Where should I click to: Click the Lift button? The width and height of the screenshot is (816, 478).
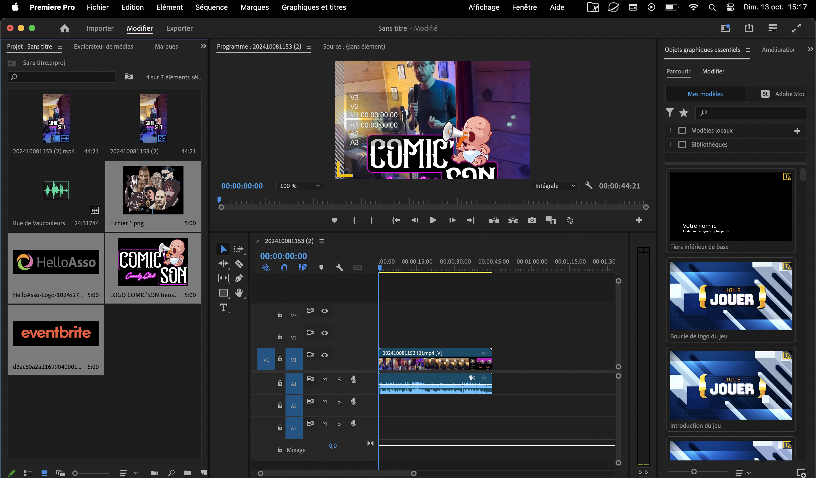[x=494, y=220]
